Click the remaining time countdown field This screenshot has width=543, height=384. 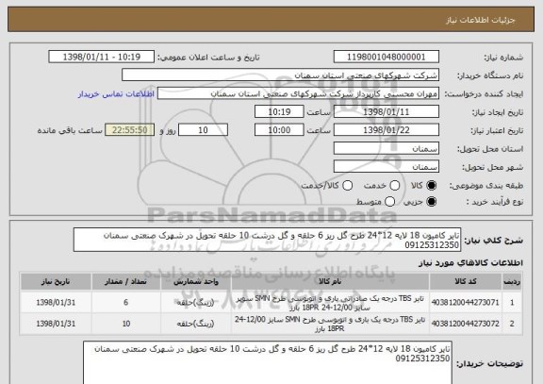[129, 130]
